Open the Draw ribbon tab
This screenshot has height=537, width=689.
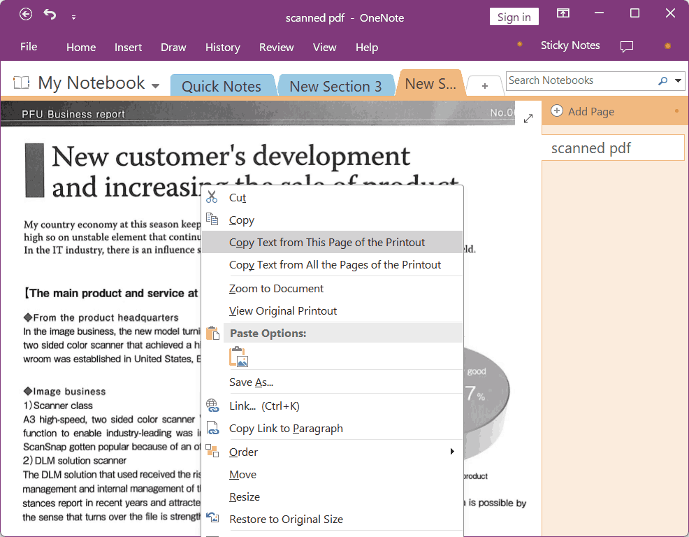pos(173,48)
